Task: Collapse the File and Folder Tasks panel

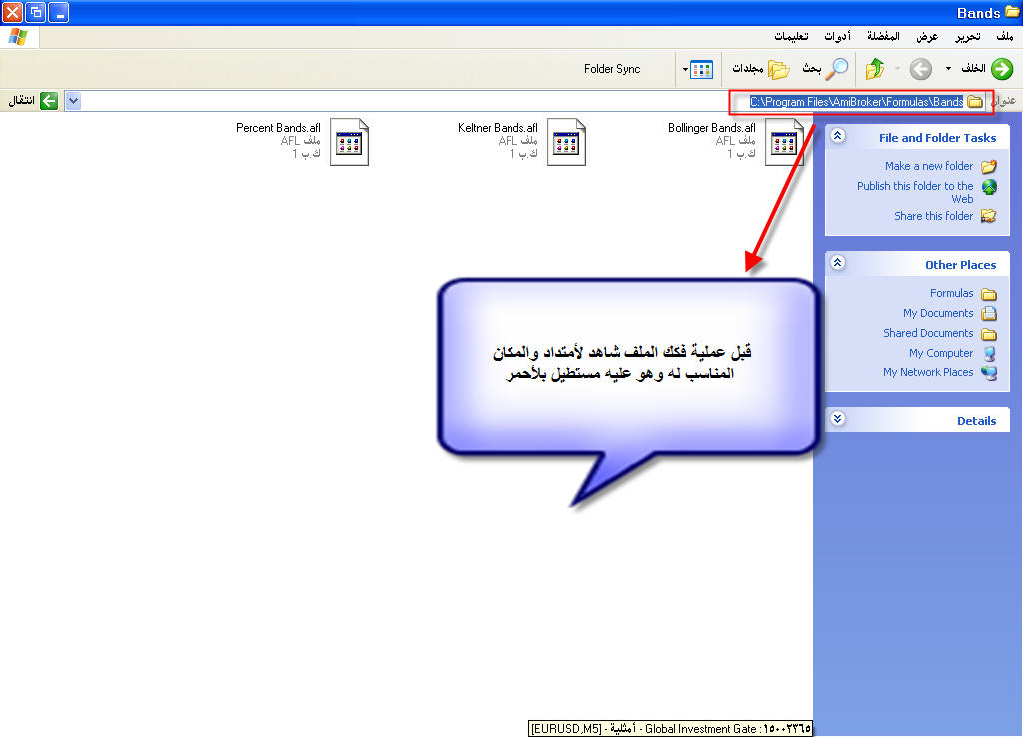Action: click(x=838, y=136)
